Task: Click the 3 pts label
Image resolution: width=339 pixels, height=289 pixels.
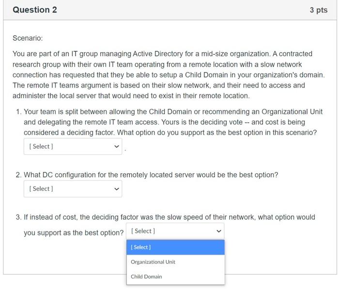Action: pyautogui.click(x=319, y=10)
